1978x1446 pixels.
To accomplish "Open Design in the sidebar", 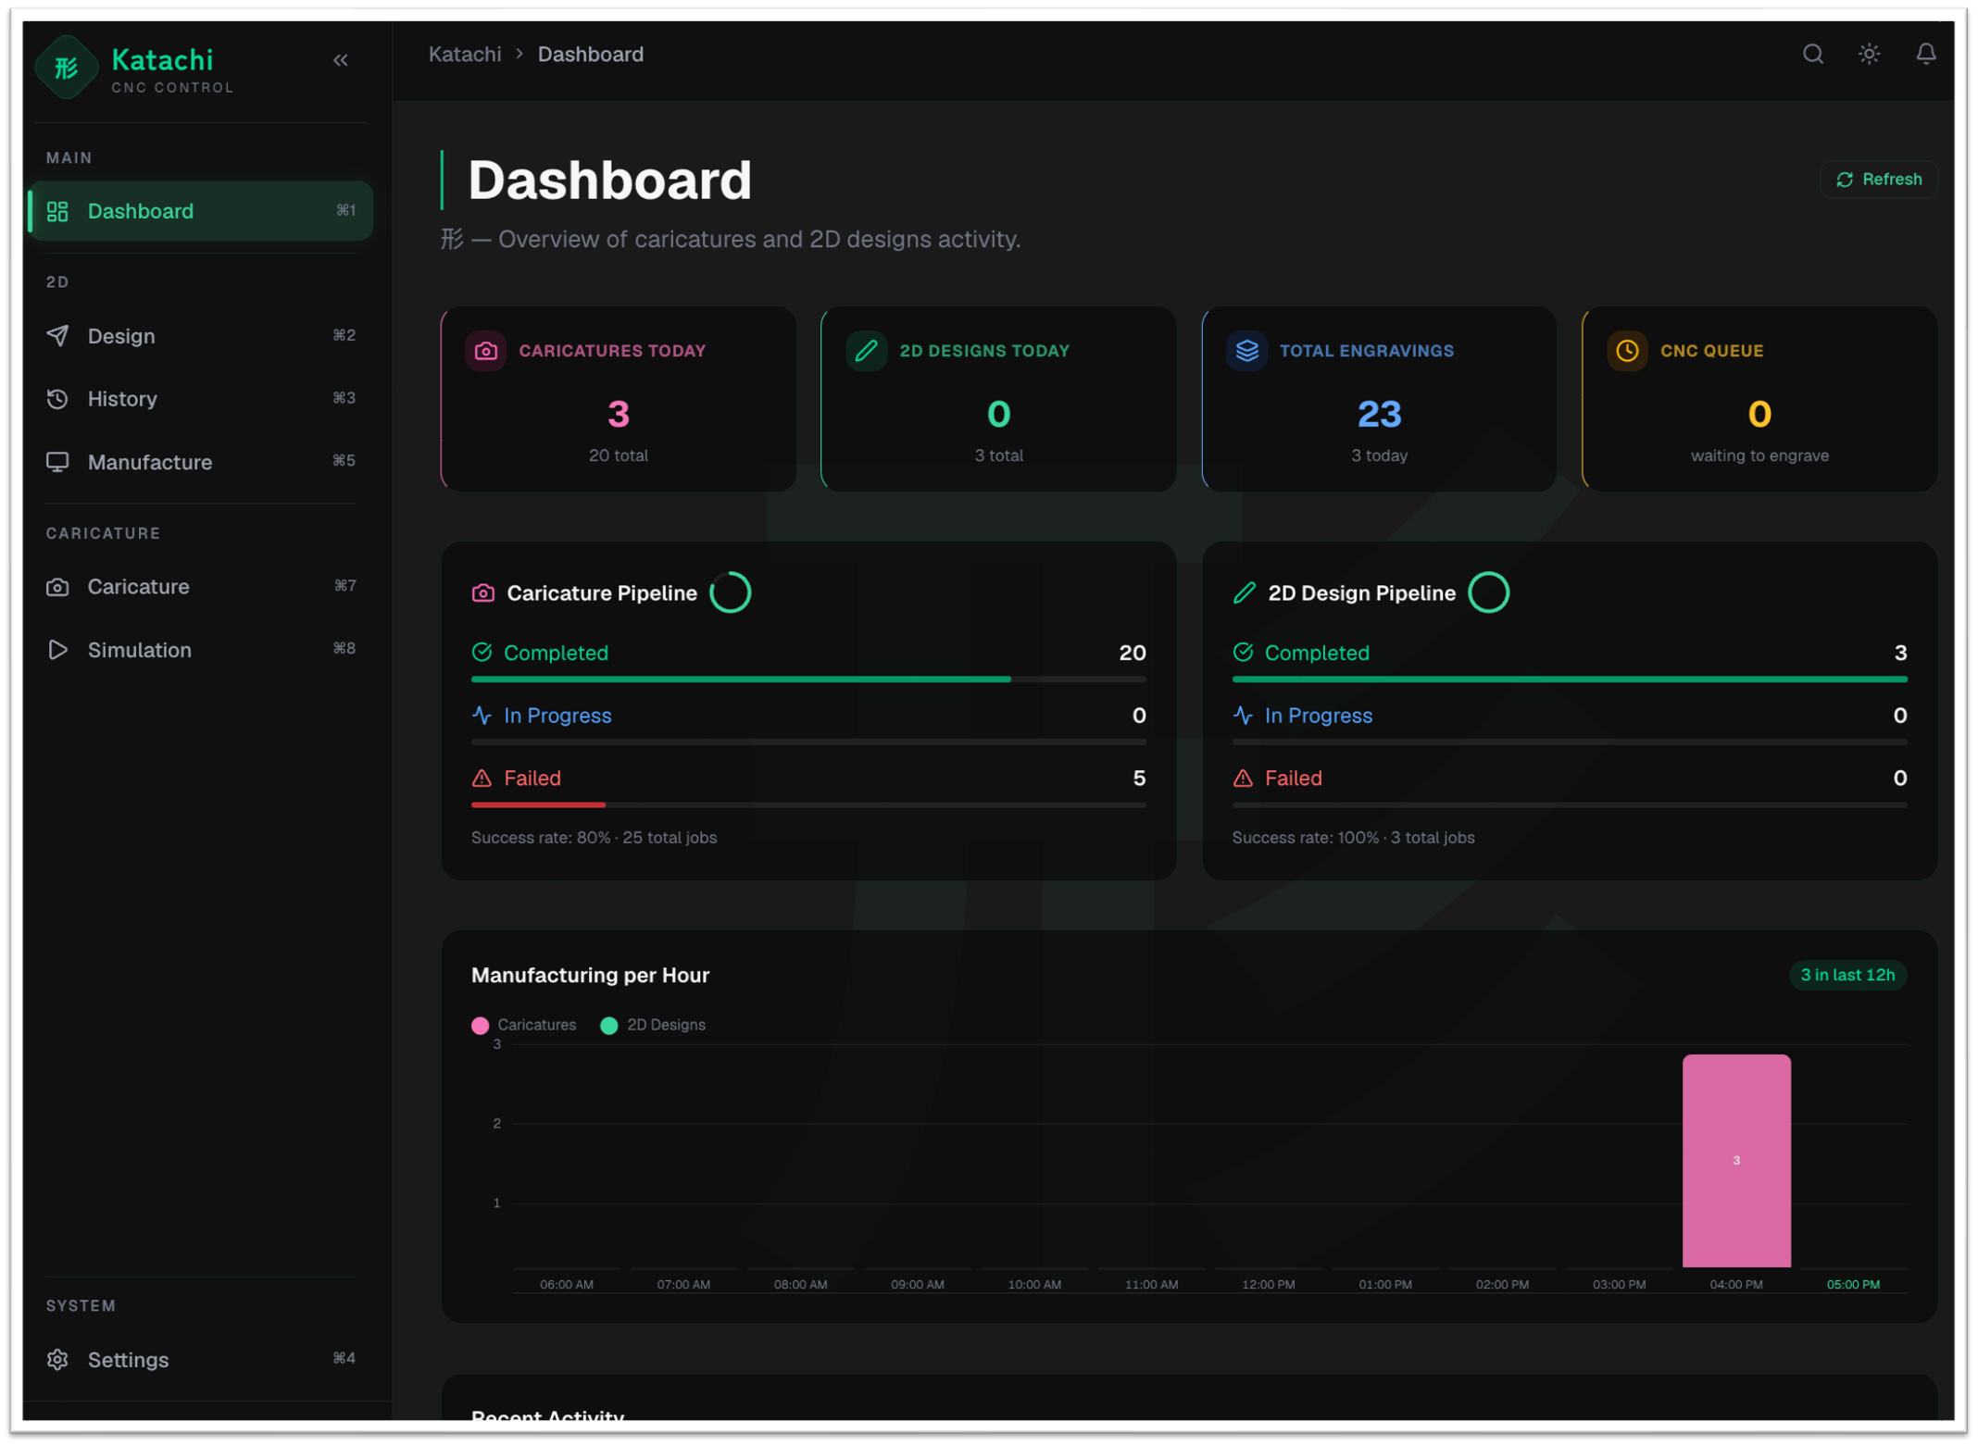I will [x=200, y=336].
